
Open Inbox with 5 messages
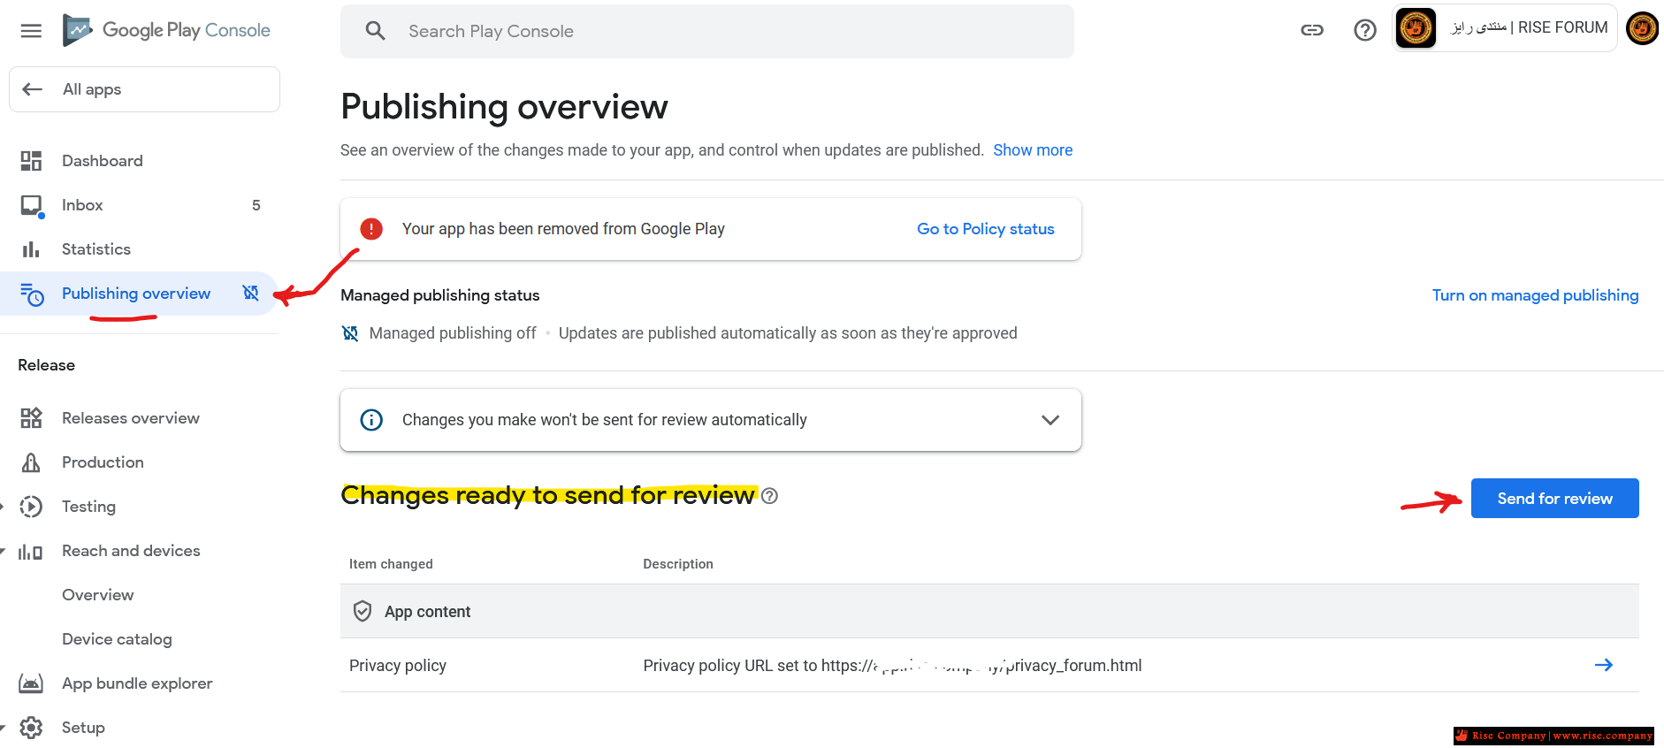click(x=140, y=205)
